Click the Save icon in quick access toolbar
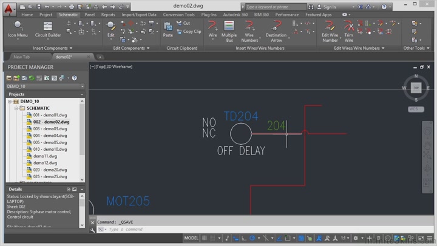 pyautogui.click(x=39, y=7)
